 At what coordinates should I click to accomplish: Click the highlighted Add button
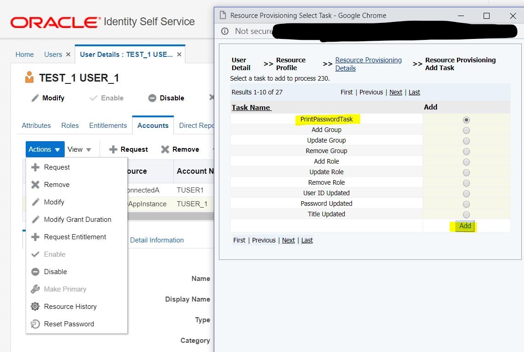pyautogui.click(x=465, y=226)
